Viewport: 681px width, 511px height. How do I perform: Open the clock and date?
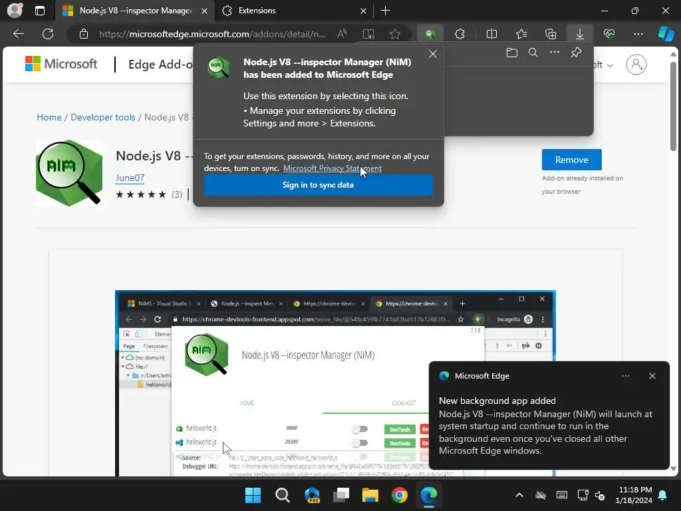[634, 495]
